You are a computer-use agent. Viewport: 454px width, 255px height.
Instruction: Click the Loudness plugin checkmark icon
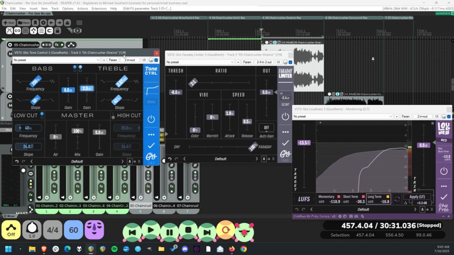tap(444, 197)
